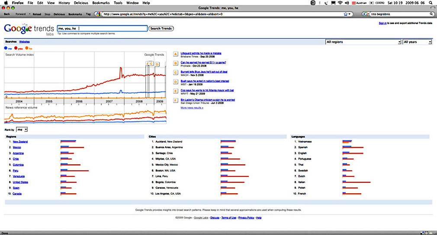Viewport: 437px width, 235px height.
Task: Open the History menu
Action: [x=64, y=3]
